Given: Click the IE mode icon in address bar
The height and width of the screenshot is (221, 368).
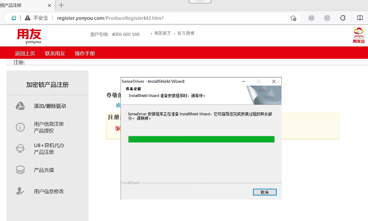Looking at the screenshot, I should (x=13, y=18).
